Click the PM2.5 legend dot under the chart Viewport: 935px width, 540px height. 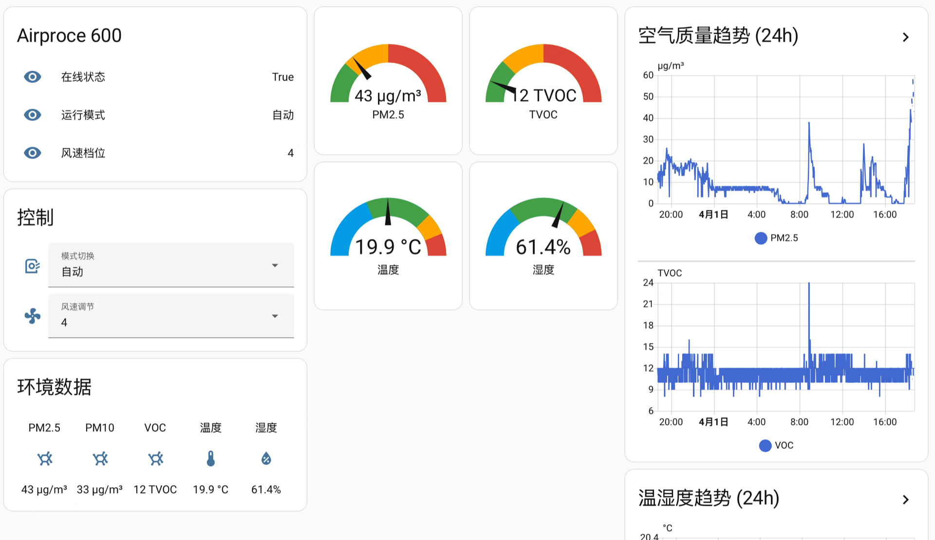pyautogui.click(x=761, y=238)
